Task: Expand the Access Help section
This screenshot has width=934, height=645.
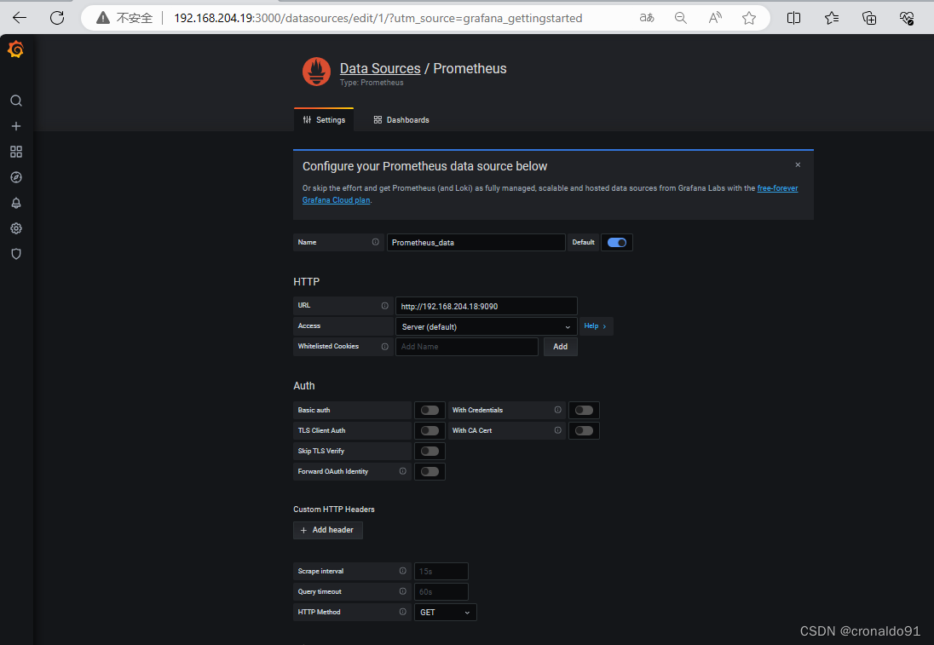Action: coord(596,325)
